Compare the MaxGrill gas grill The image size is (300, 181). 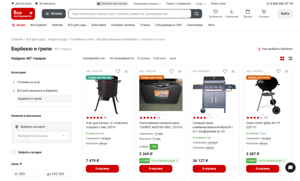233,71
